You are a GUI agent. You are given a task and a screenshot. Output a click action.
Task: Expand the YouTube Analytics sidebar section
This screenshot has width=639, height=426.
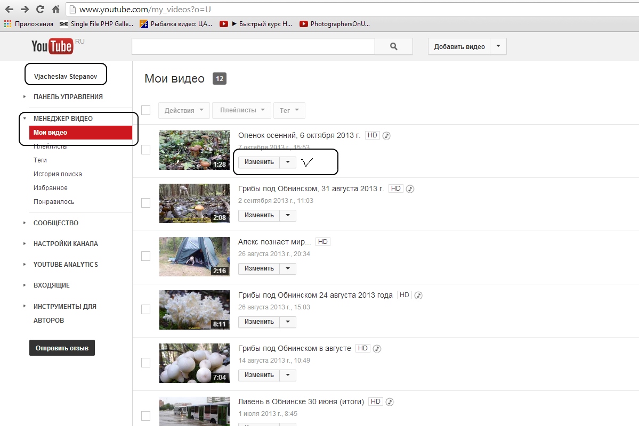click(x=66, y=265)
